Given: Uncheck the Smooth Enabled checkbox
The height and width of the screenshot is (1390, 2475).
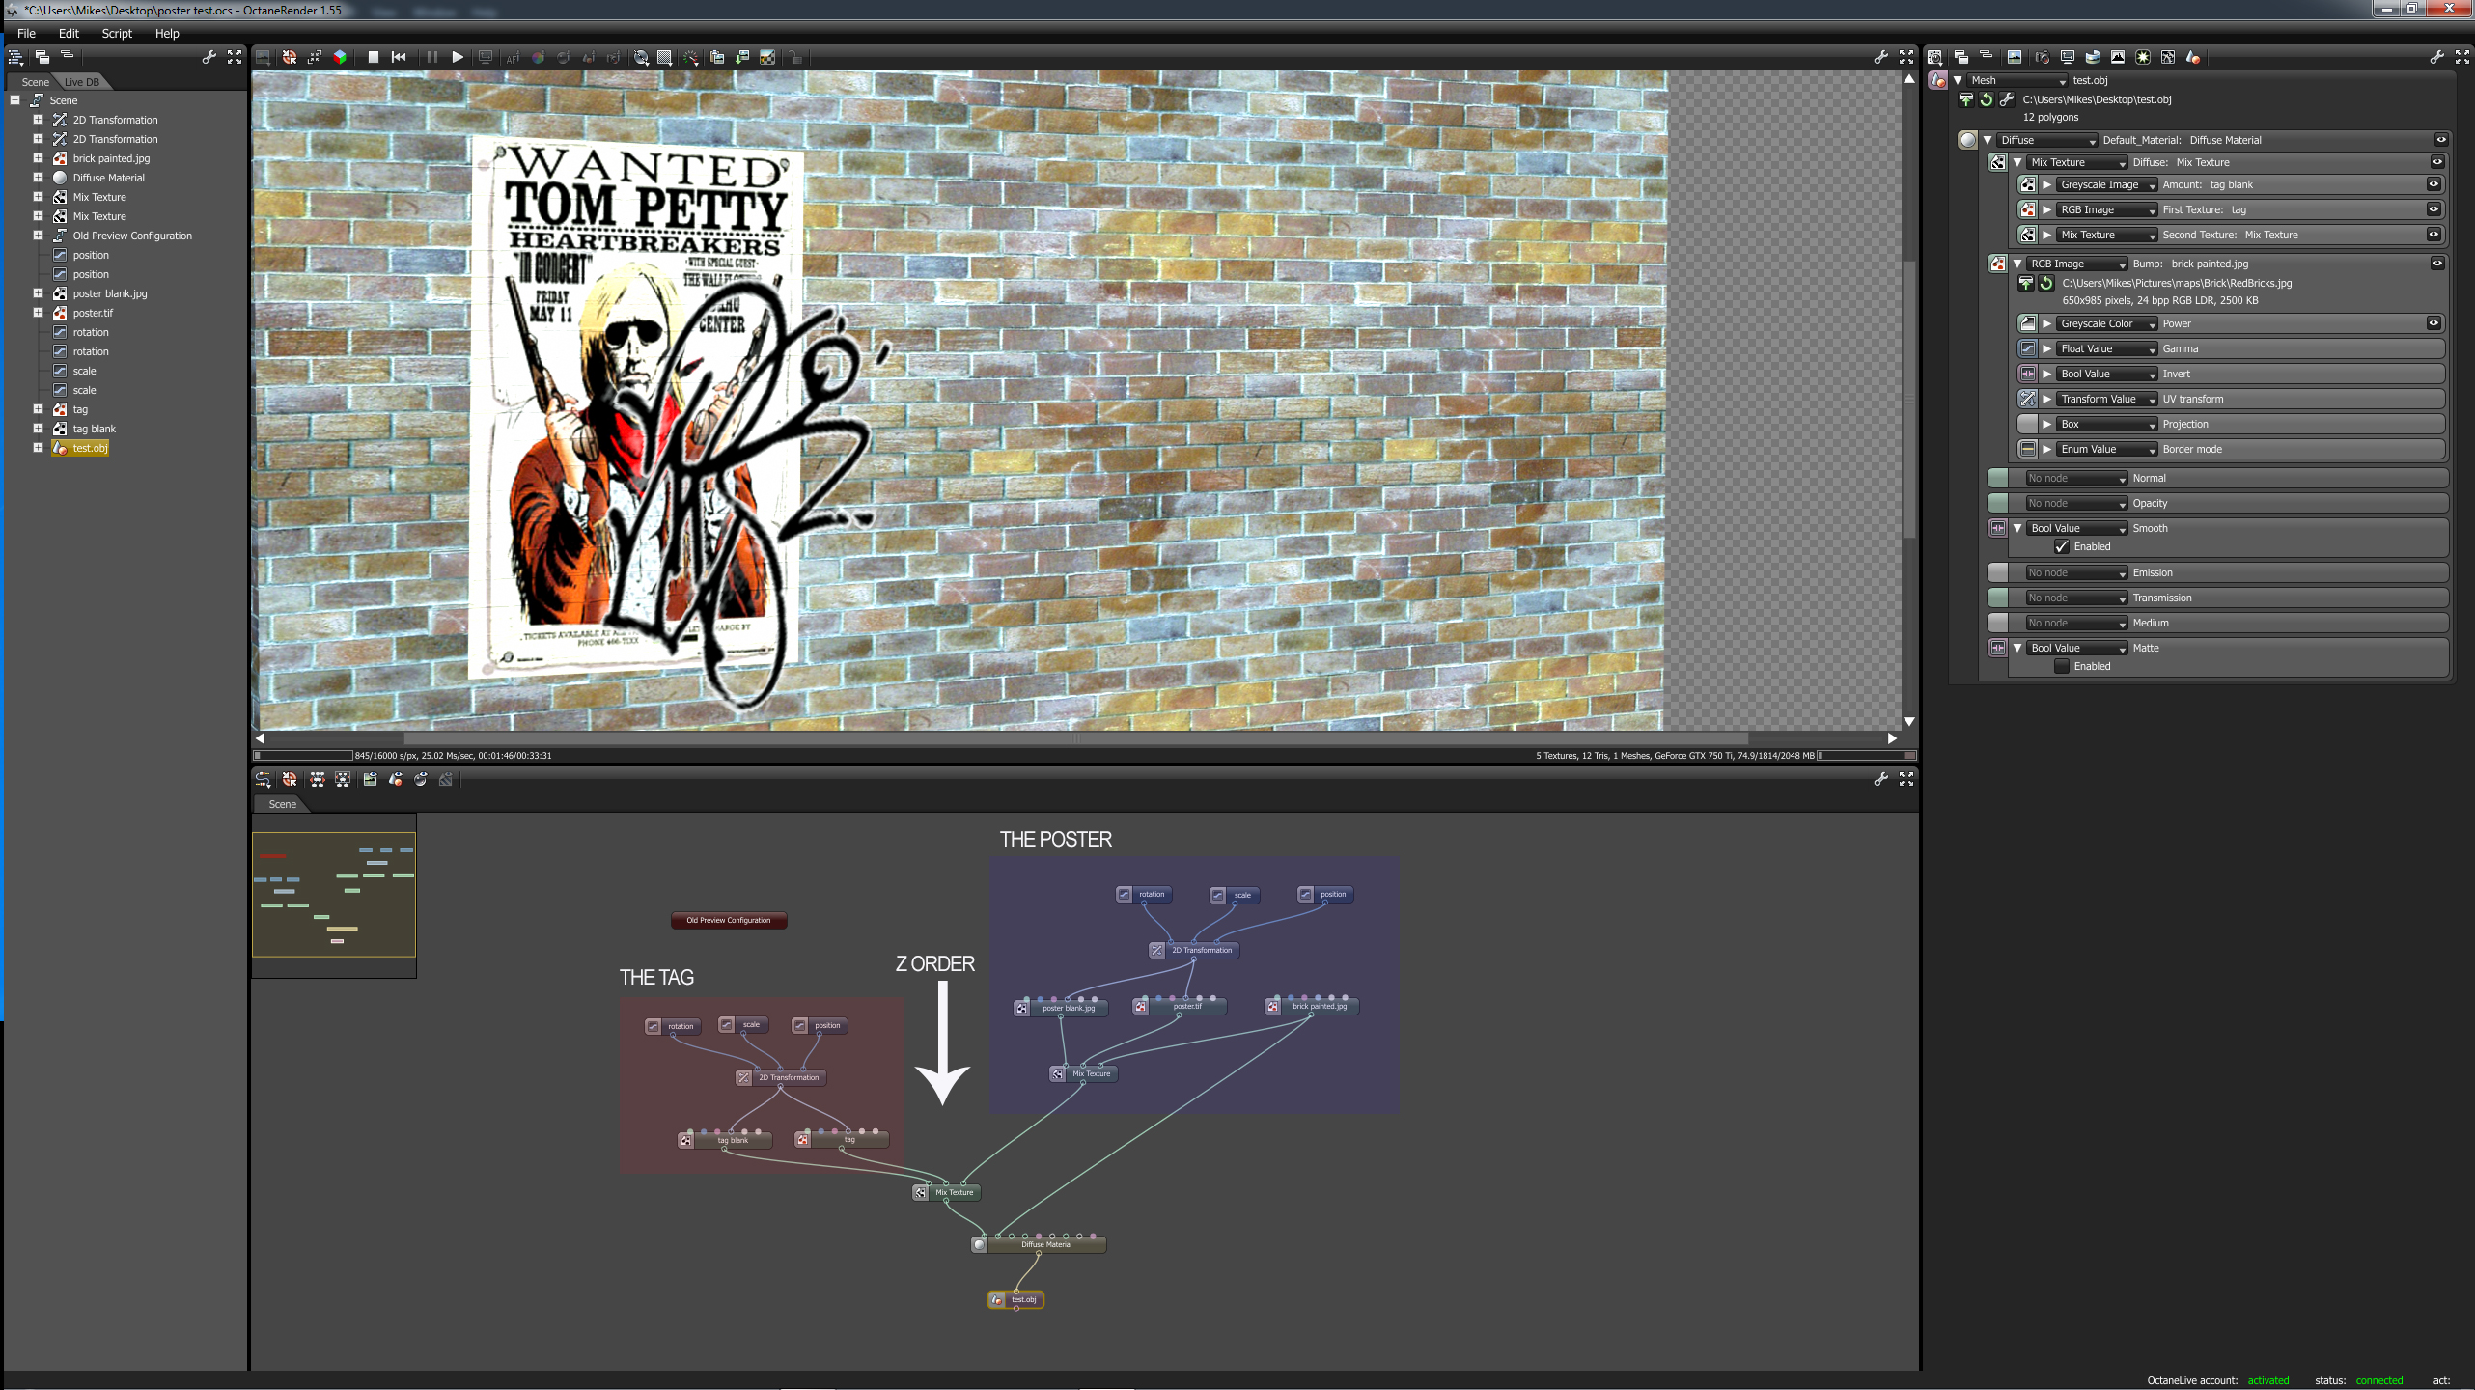Looking at the screenshot, I should (x=2062, y=546).
